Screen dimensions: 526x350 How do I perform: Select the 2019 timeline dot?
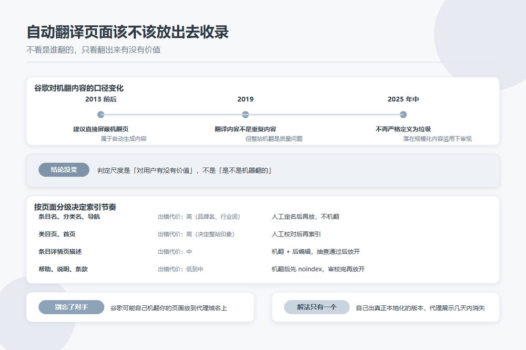[x=245, y=115]
